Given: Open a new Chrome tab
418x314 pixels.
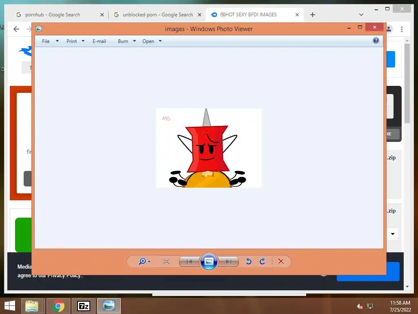Looking at the screenshot, I should click(313, 15).
